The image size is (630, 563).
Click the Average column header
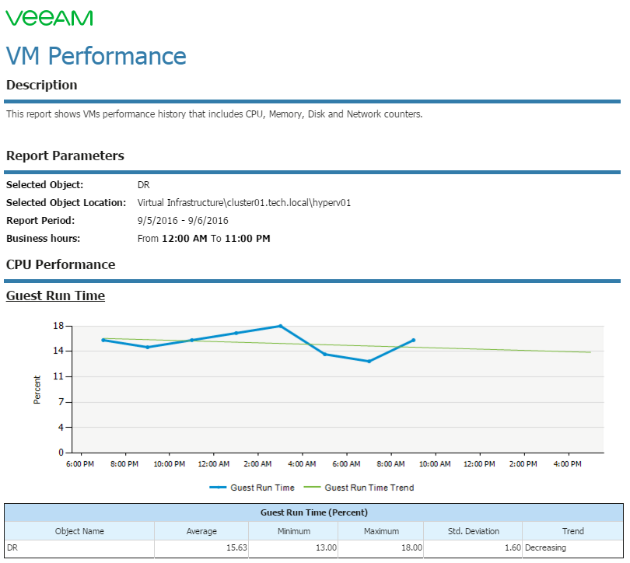pos(201,531)
